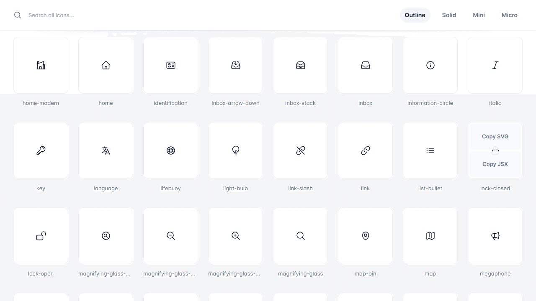Click the 'inbox-stack' name label
536x301 pixels.
(300, 103)
